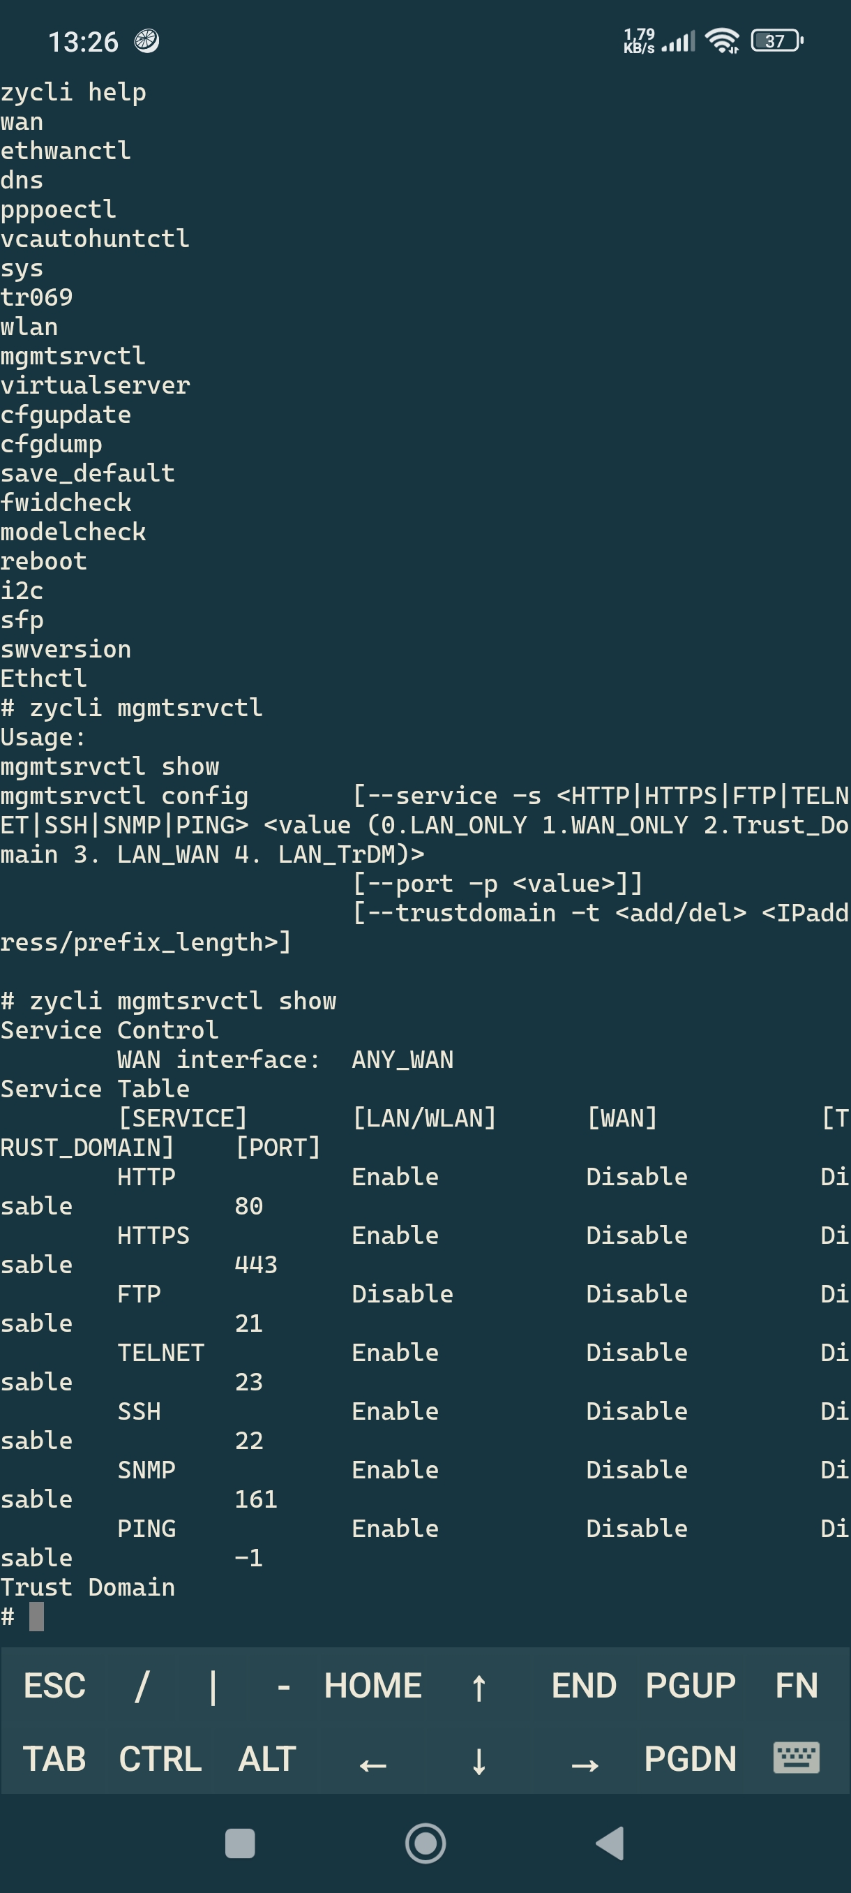This screenshot has height=1893, width=851.
Task: Tap the pipe character key
Action: (213, 1686)
